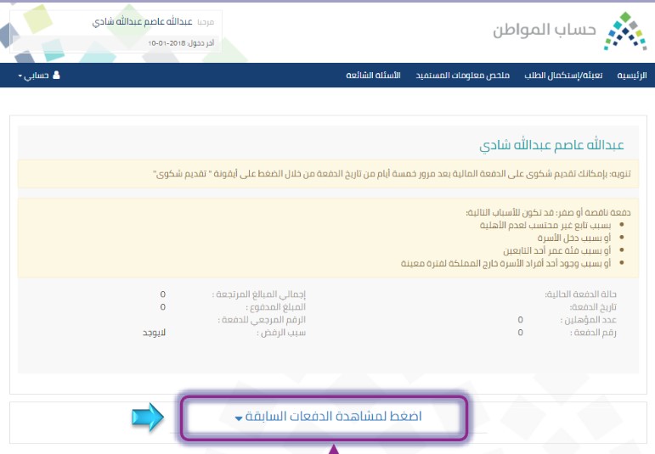The image size is (655, 454).
Task: Click إجمالي المبالغ المرتجعة label
Action: tap(259, 294)
